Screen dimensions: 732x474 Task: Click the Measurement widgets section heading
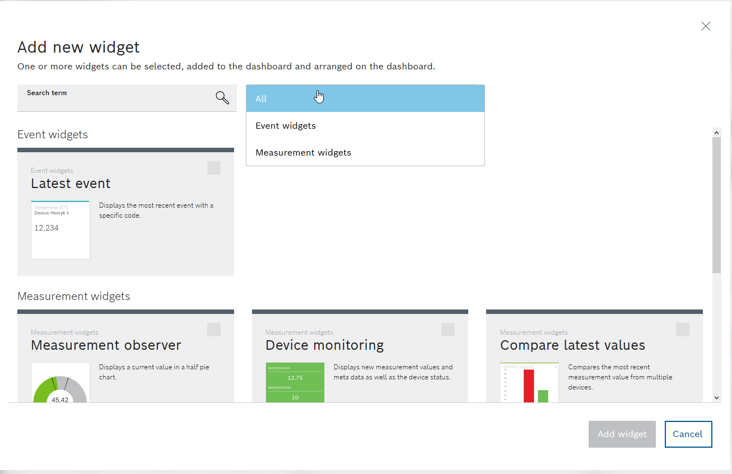pyautogui.click(x=73, y=296)
